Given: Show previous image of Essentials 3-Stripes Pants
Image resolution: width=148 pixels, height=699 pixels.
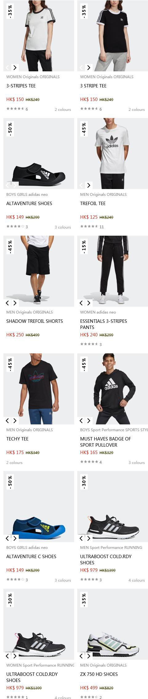Looking at the screenshot, I should pos(82,303).
